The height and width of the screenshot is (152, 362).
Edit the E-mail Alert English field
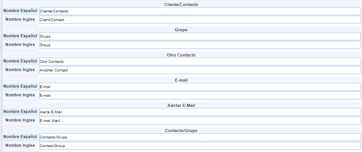coord(199,120)
